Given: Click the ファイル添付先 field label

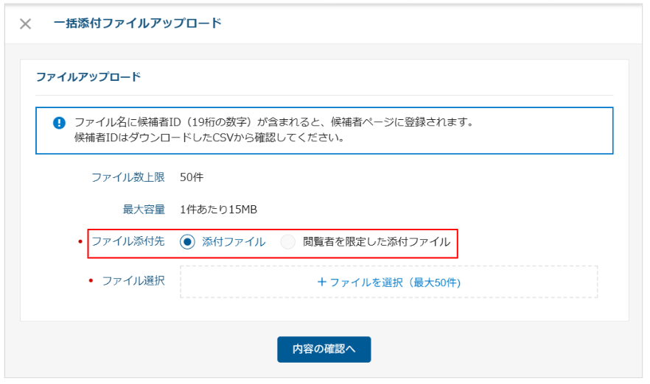Looking at the screenshot, I should pyautogui.click(x=127, y=241).
